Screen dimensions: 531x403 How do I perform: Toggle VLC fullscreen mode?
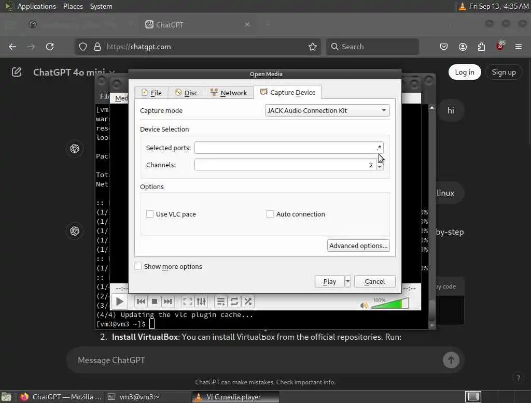tap(187, 301)
